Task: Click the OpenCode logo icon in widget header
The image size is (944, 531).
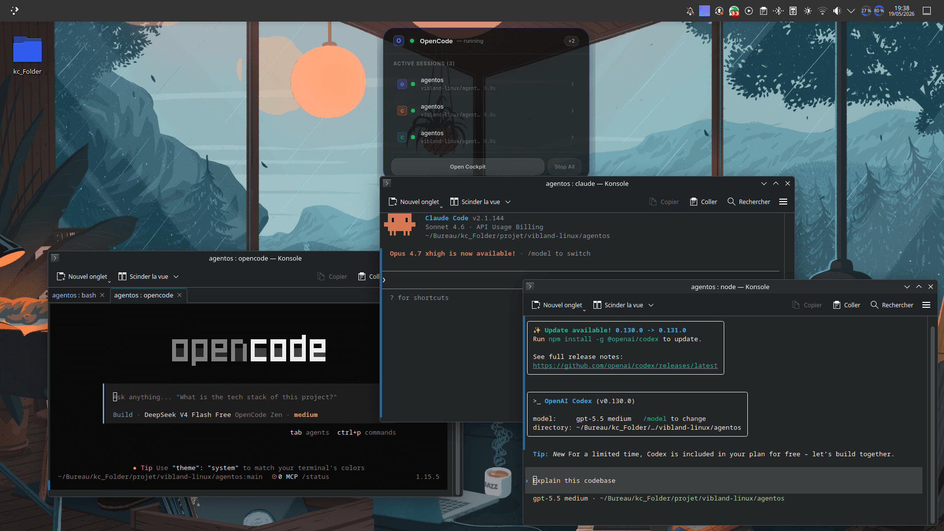Action: 399,41
